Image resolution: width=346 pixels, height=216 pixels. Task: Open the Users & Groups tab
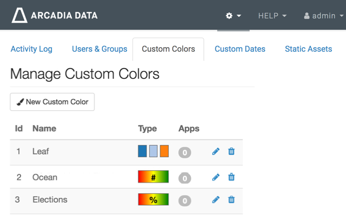tap(99, 49)
